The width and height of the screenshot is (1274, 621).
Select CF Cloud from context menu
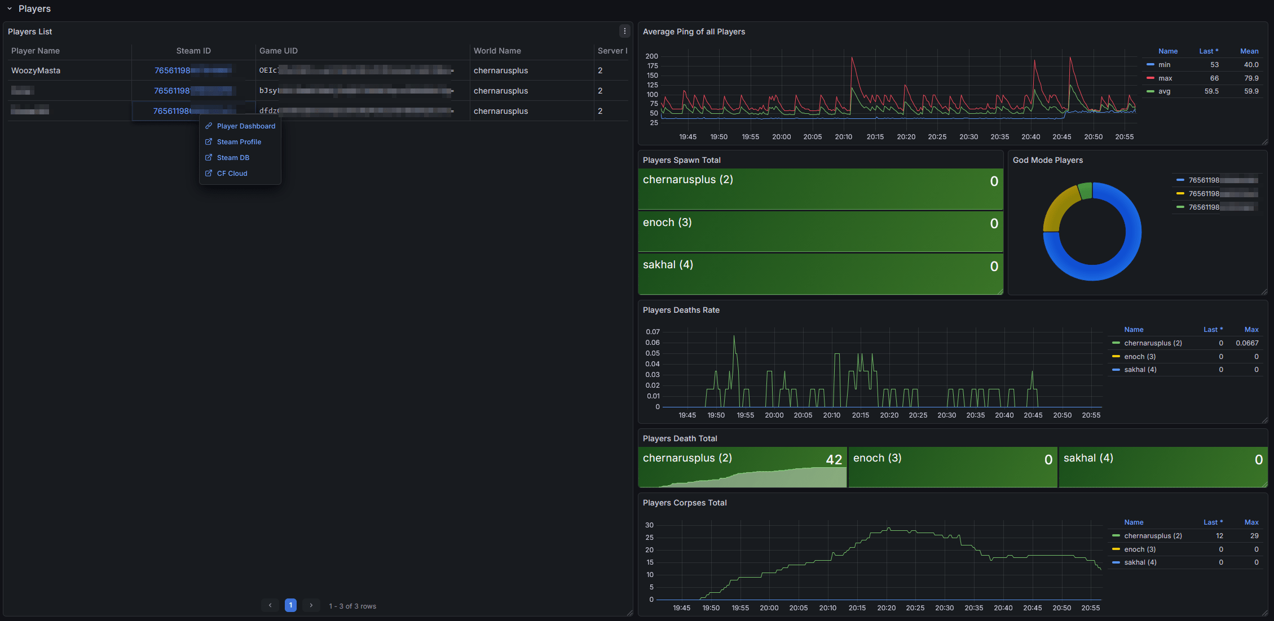pos(232,174)
